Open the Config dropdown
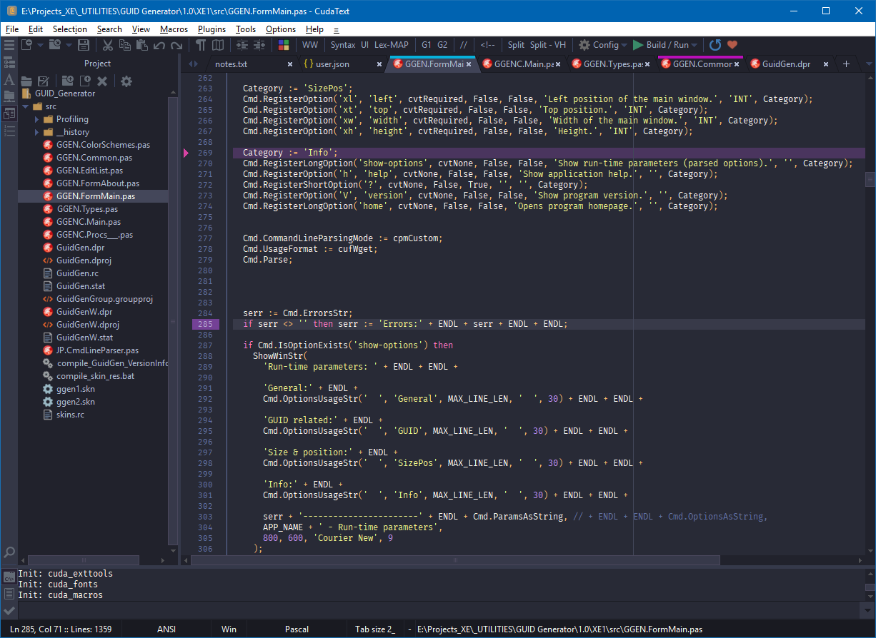 click(x=602, y=45)
